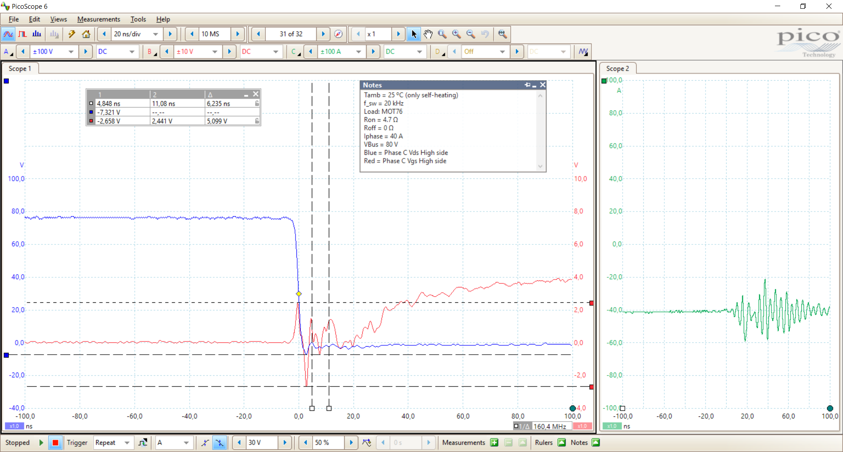The width and height of the screenshot is (843, 452).
Task: Open the Tools menu
Action: pyautogui.click(x=138, y=19)
